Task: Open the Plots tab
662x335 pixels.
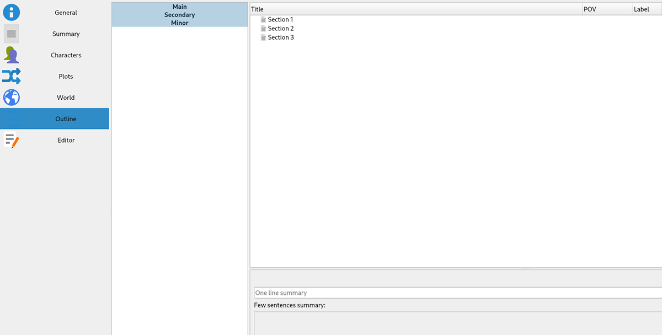Action: 55,76
